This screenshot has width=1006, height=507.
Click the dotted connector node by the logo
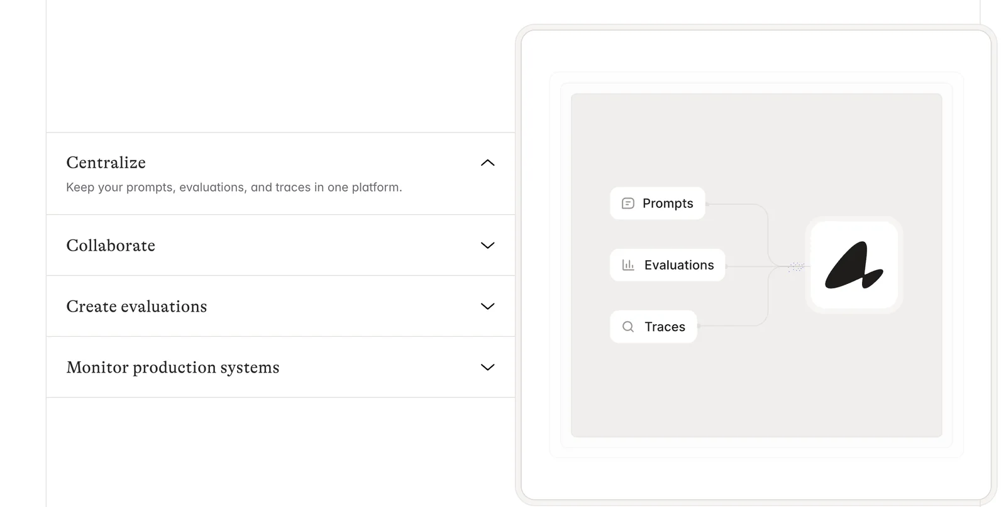[796, 267]
